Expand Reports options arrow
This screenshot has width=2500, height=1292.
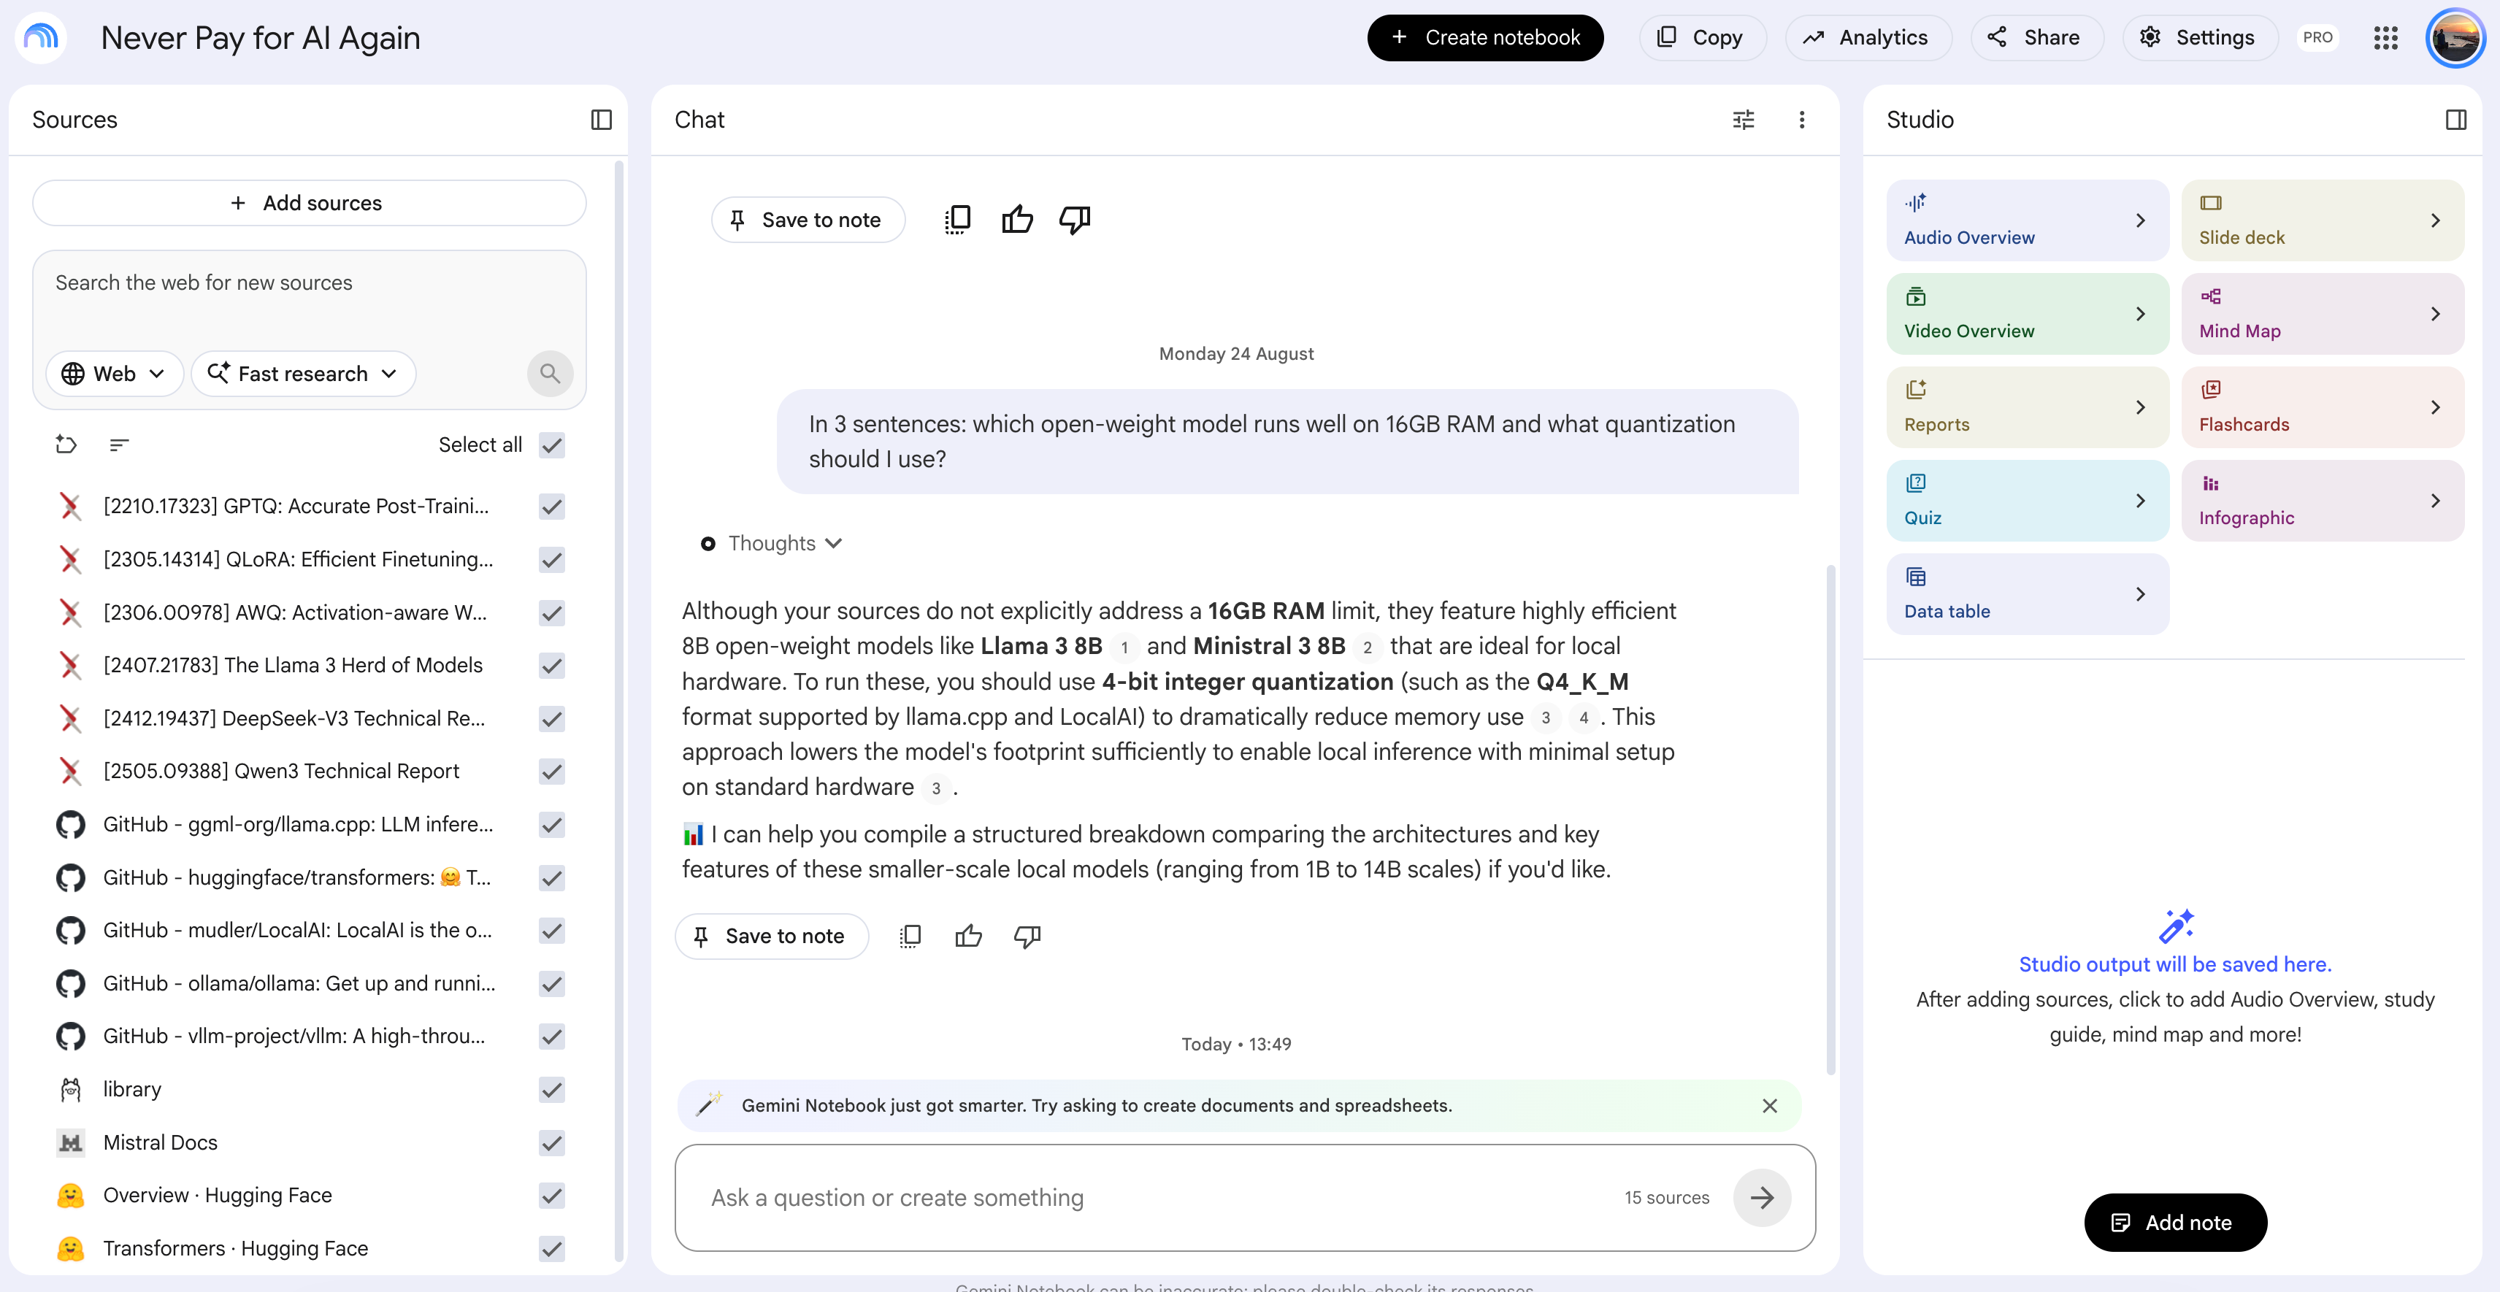tap(2140, 407)
